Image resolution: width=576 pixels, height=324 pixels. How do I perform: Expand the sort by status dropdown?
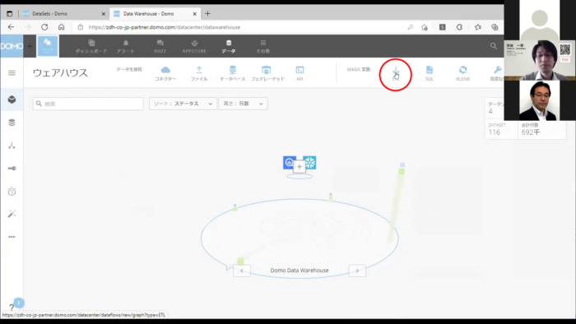click(183, 104)
